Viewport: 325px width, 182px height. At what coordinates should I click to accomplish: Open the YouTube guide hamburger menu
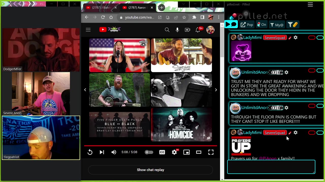pyautogui.click(x=88, y=30)
